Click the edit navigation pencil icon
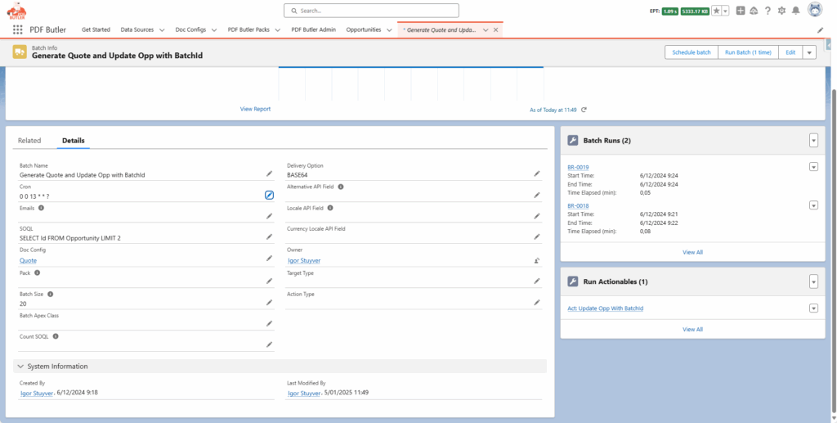The width and height of the screenshot is (837, 423). tap(821, 30)
